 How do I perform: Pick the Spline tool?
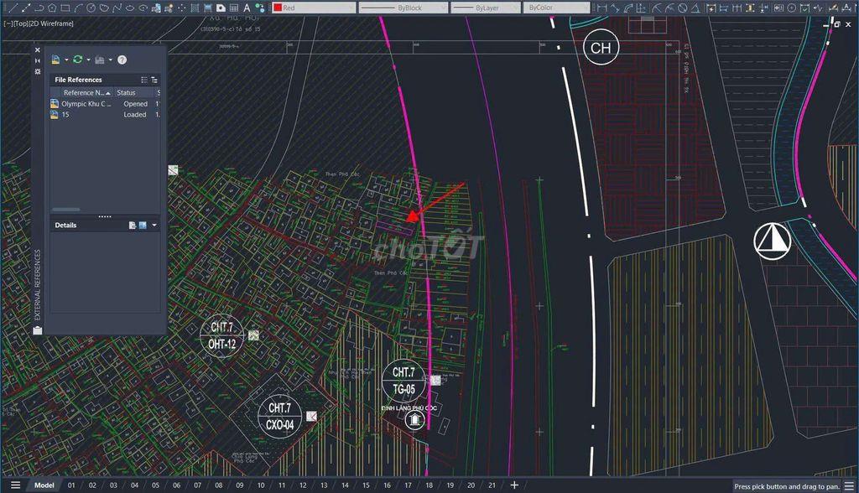pos(117,8)
